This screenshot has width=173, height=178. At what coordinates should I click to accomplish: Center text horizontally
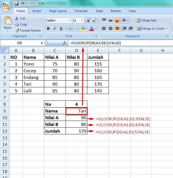(x=111, y=28)
